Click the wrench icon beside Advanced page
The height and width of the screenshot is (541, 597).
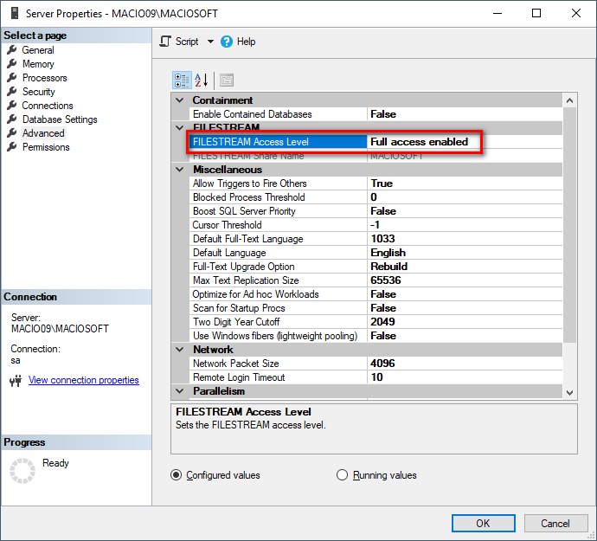(12, 133)
